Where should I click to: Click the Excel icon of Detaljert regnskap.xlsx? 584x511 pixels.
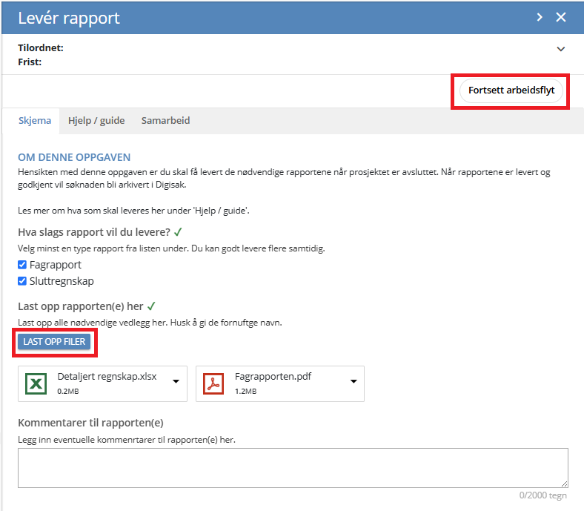(36, 383)
